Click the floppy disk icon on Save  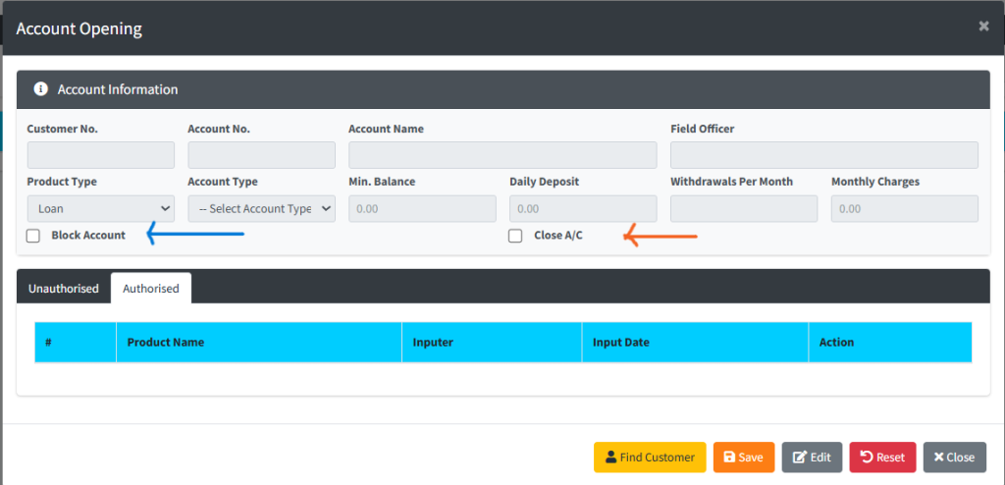[729, 458]
